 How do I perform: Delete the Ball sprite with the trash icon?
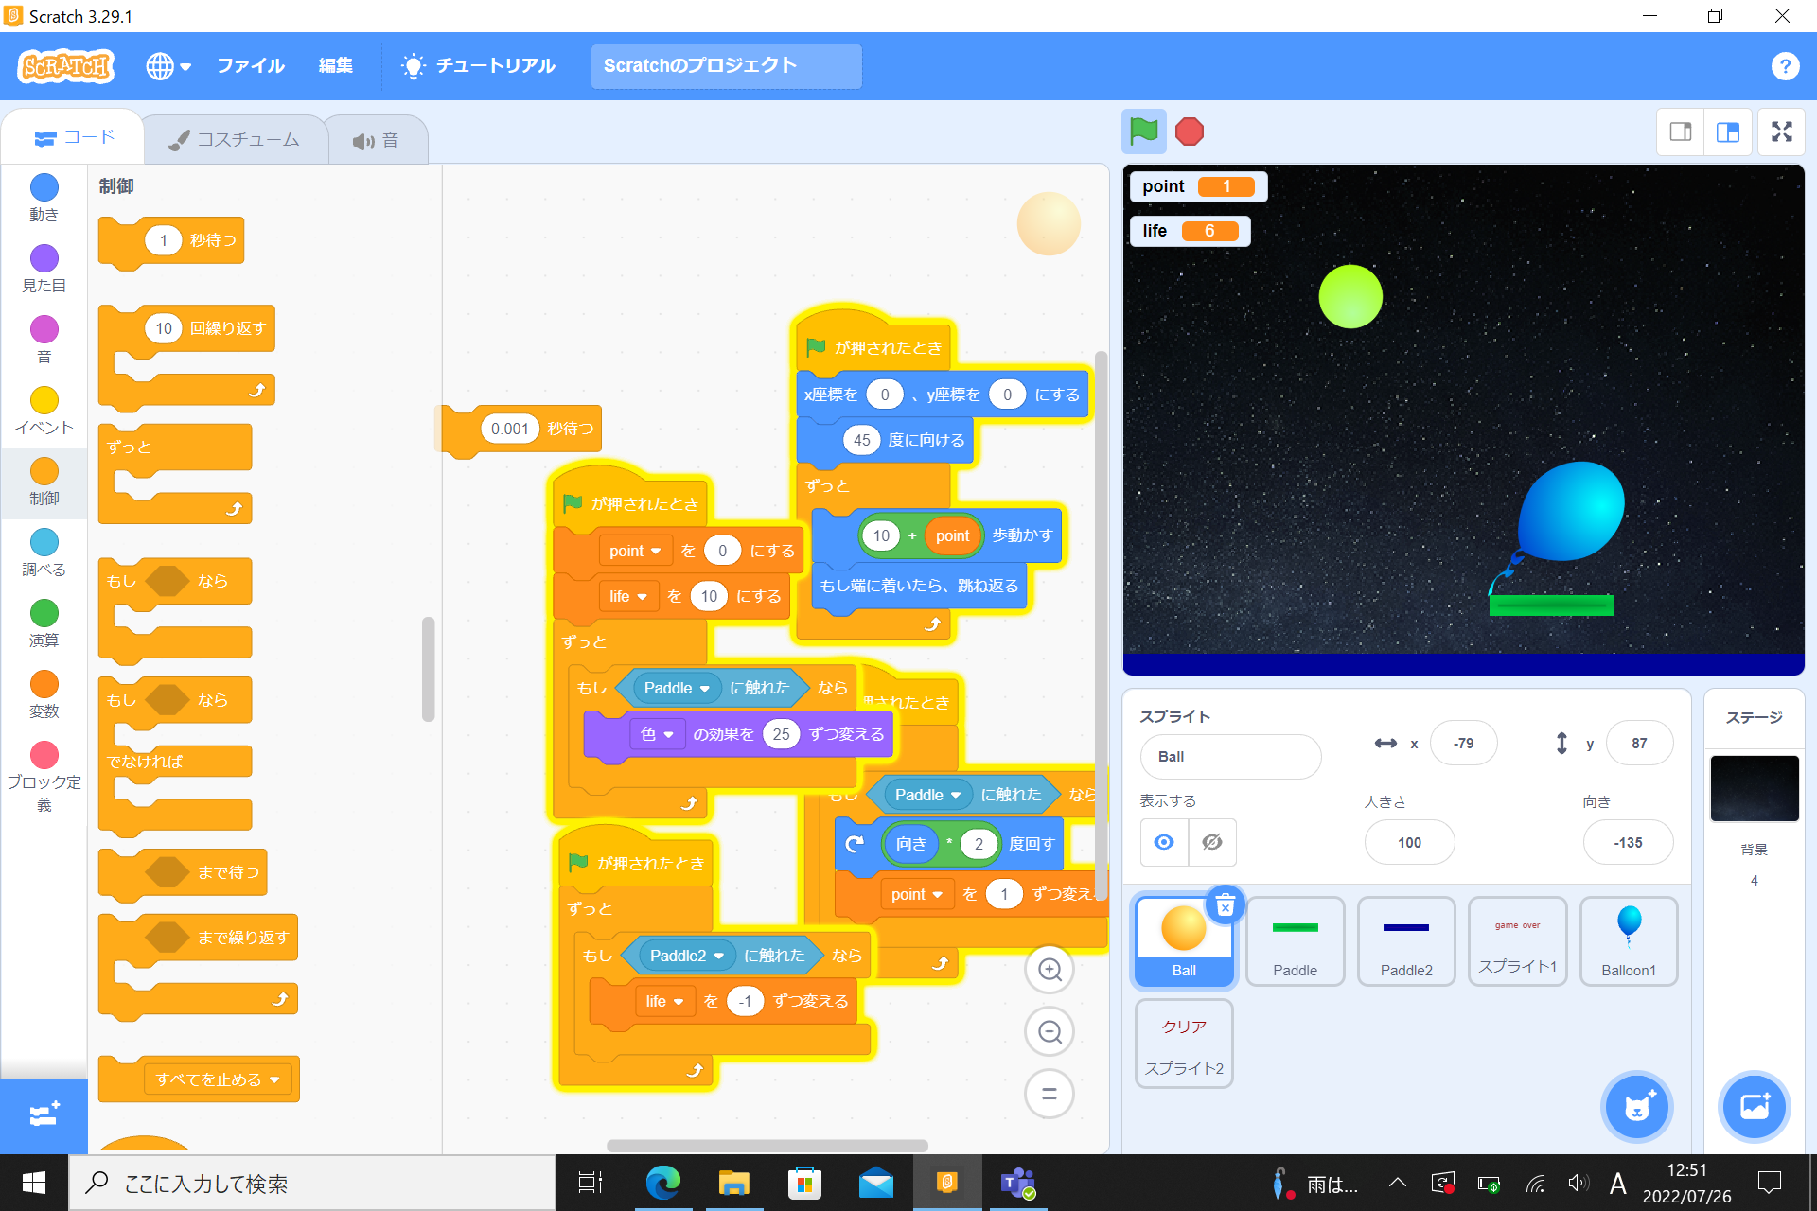1225,906
